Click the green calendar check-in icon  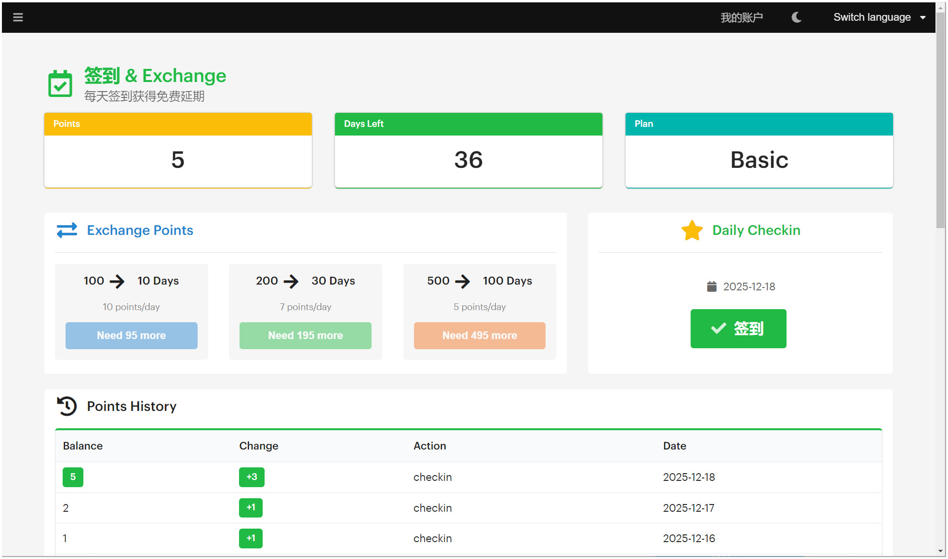coord(60,84)
